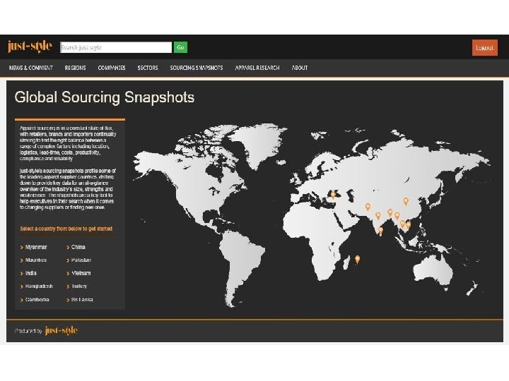Viewport: 509px width, 381px height.
Task: Click the map pin over Vietnam
Action: coord(409,224)
